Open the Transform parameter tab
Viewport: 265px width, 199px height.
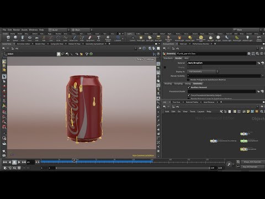tap(168, 58)
